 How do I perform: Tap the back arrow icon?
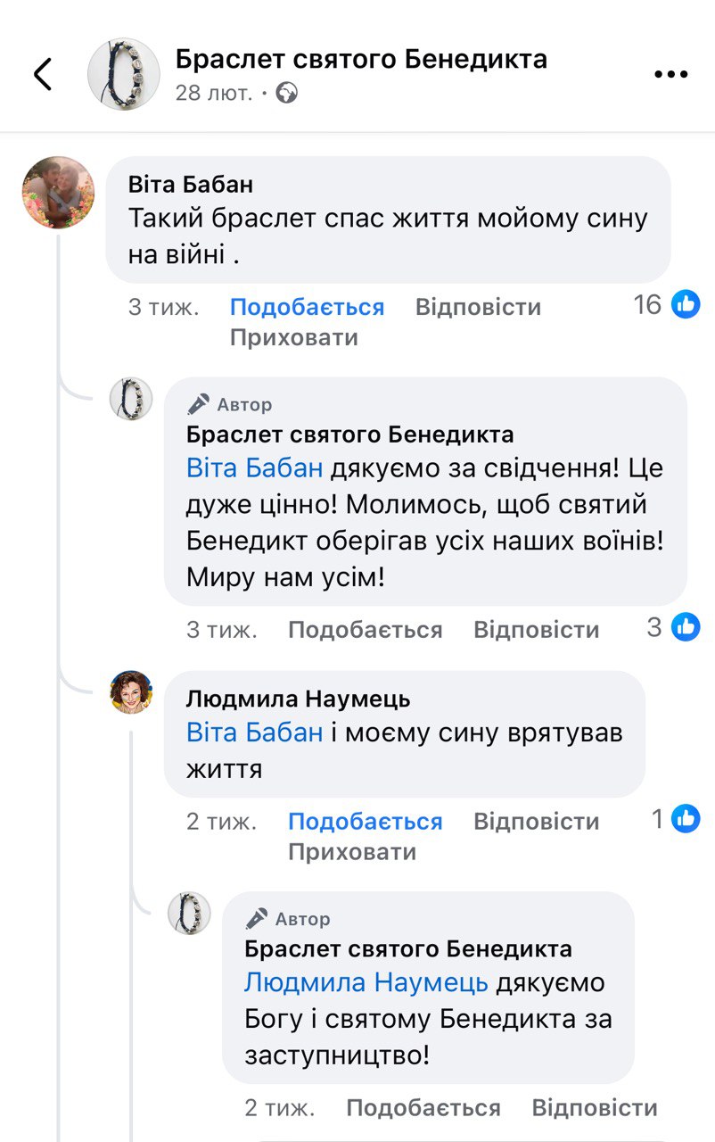(x=43, y=75)
